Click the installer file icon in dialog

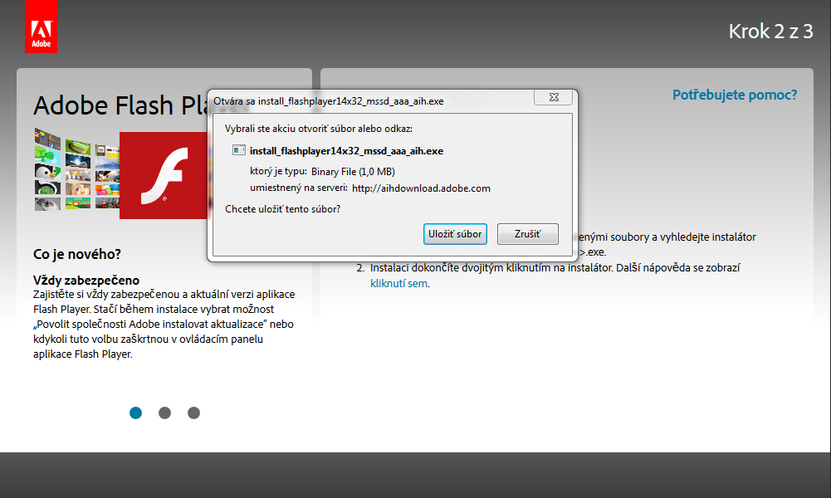(239, 150)
